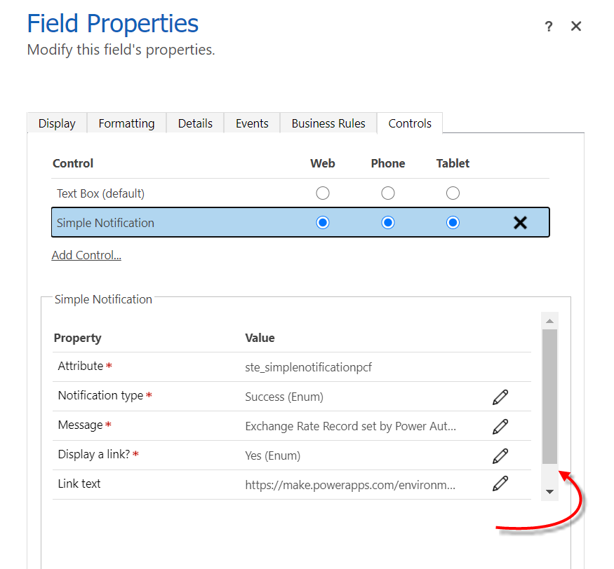
Task: Open the Field Properties help
Action: (x=548, y=26)
